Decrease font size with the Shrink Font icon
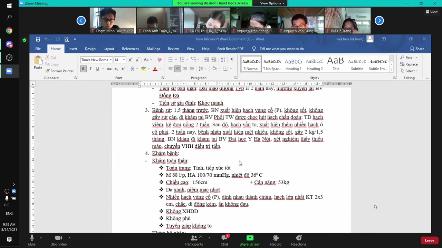Screen dimensions: 442x248 pos(137,60)
